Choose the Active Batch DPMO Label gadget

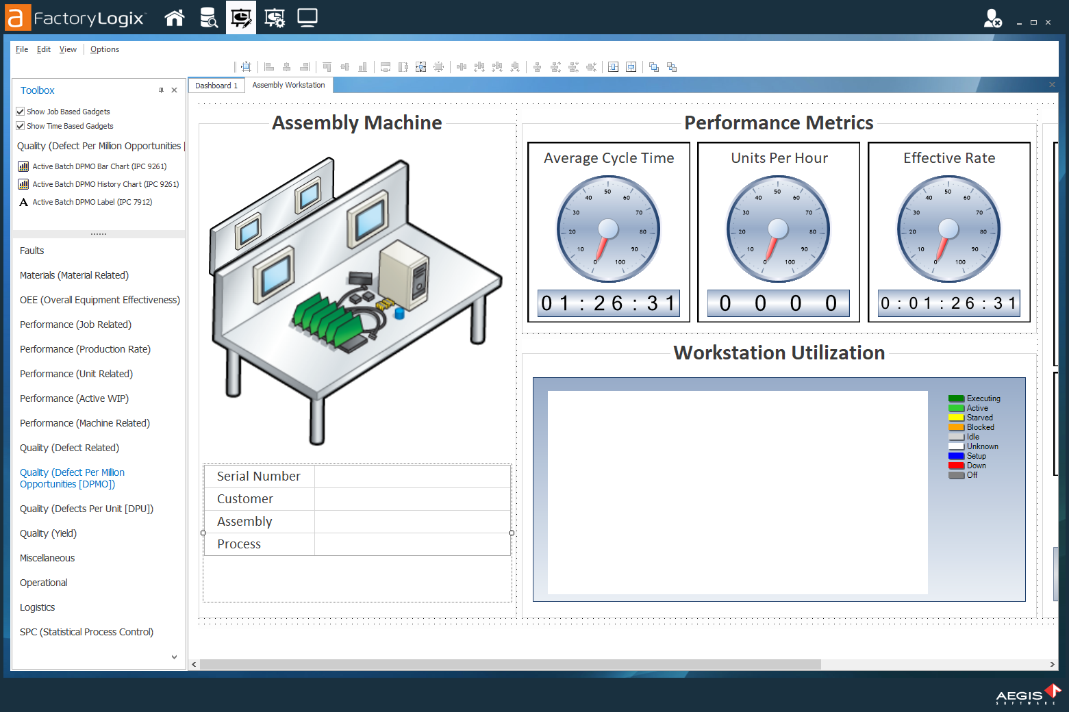(91, 202)
